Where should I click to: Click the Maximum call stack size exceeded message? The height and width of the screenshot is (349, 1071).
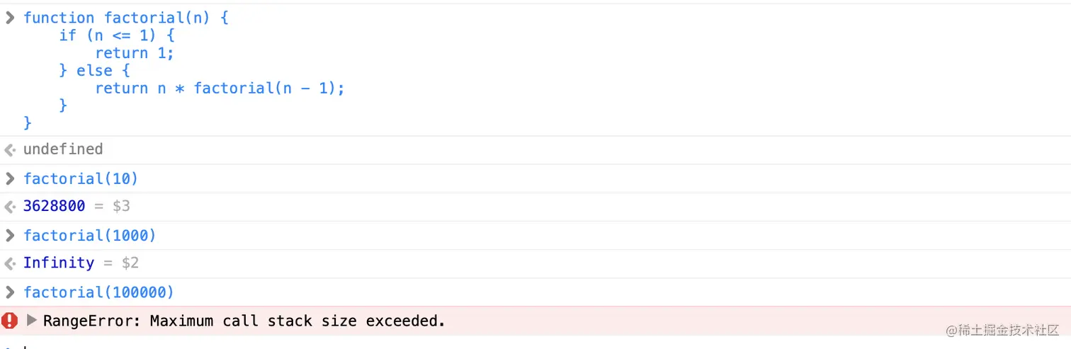pos(297,321)
